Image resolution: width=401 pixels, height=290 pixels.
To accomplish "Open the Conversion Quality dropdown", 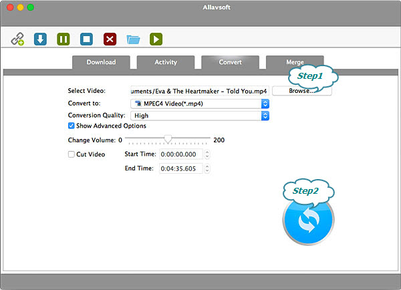I will click(200, 116).
